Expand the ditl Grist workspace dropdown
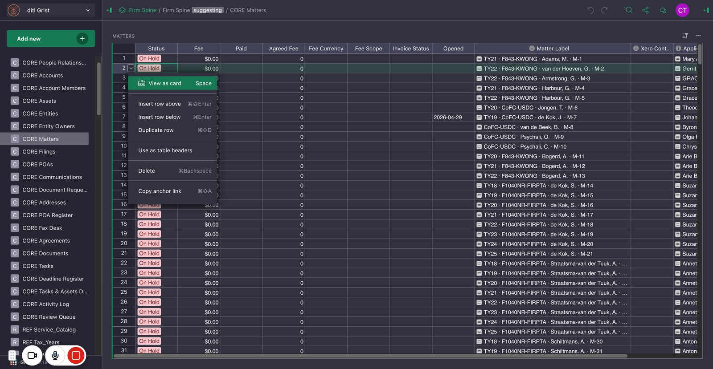Viewport: 713px width, 369px height. (88, 10)
